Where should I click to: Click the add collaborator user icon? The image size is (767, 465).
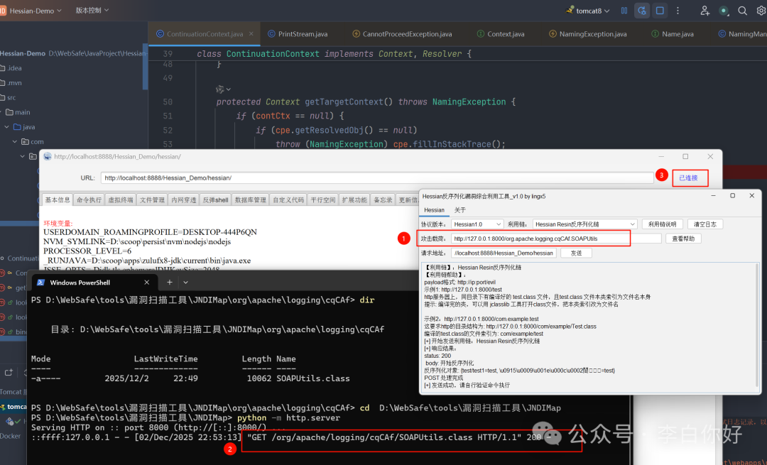[x=705, y=10]
